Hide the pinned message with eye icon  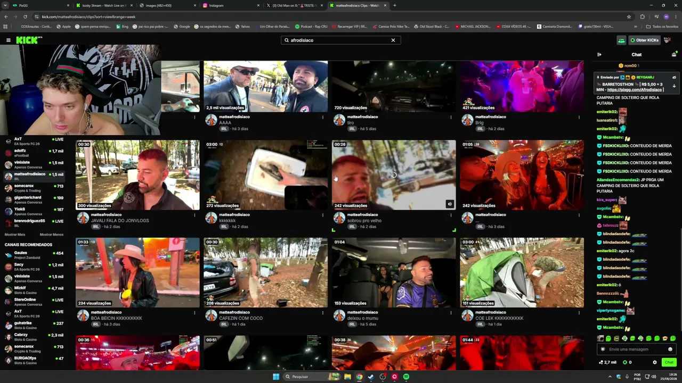674,77
